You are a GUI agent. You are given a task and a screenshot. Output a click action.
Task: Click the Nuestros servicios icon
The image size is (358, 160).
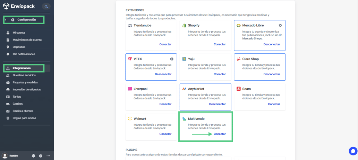point(8,75)
